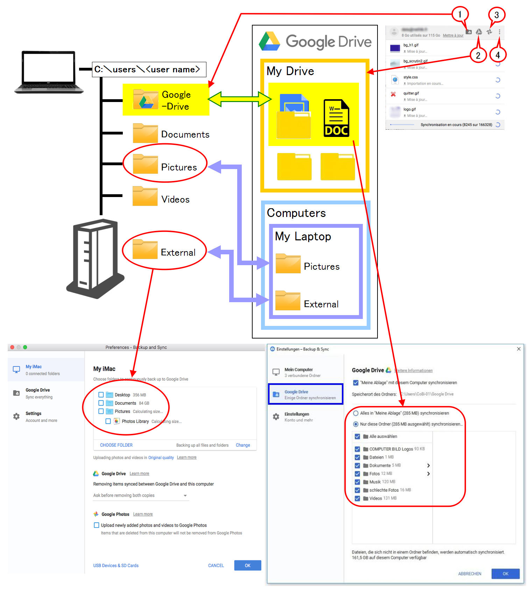The height and width of the screenshot is (589, 529).
Task: Click the Change link
Action: (243, 445)
